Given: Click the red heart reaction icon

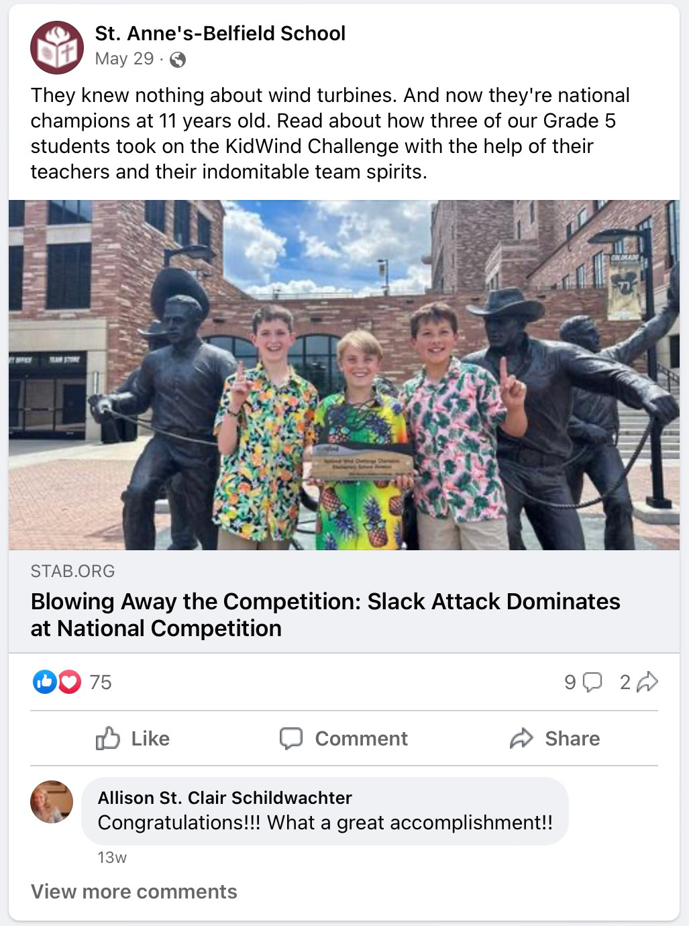Looking at the screenshot, I should pyautogui.click(x=68, y=682).
